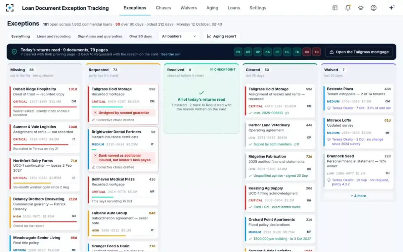Image resolution: width=403 pixels, height=252 pixels.
Task: Toggle the Over 90 days filter
Action: (x=140, y=36)
